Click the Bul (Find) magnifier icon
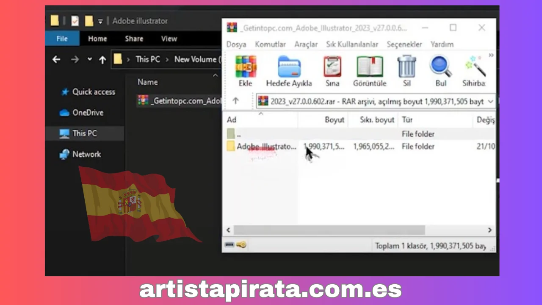The width and height of the screenshot is (542, 305). coord(441,71)
